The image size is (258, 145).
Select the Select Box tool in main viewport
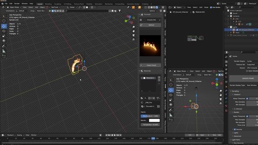pos(4,16)
